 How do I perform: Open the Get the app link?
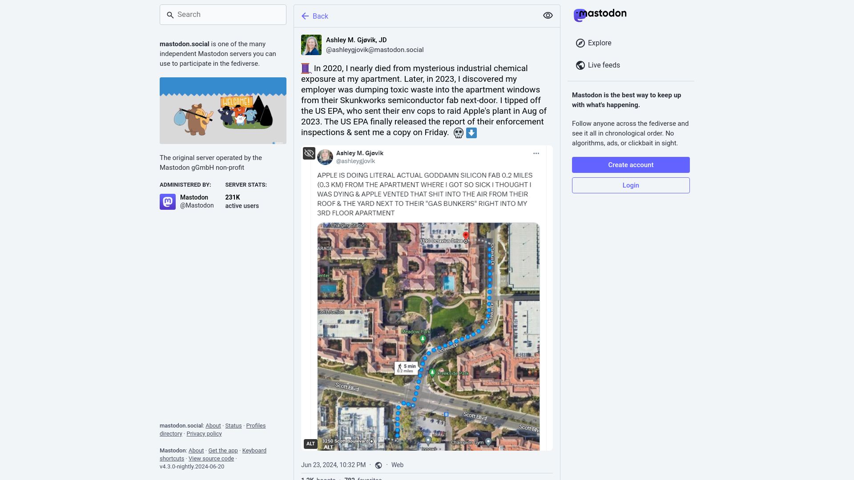(223, 451)
